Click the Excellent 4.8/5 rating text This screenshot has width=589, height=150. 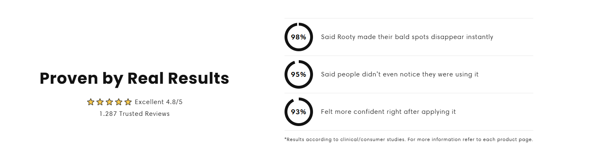[x=159, y=102]
